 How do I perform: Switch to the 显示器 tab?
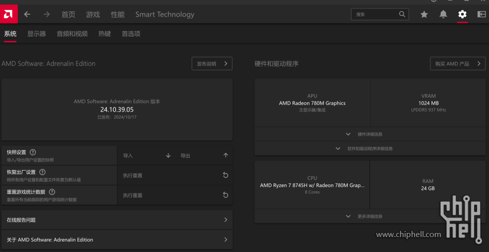(x=36, y=34)
